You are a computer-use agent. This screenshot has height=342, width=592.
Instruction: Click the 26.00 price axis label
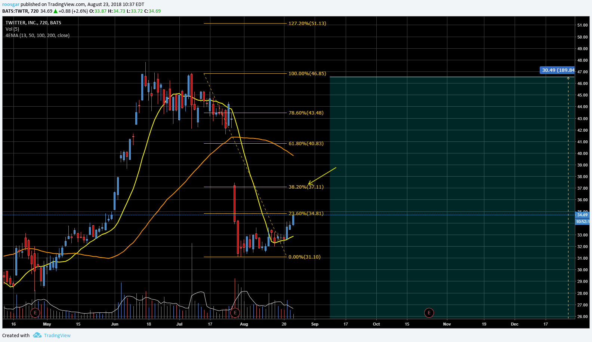[582, 317]
